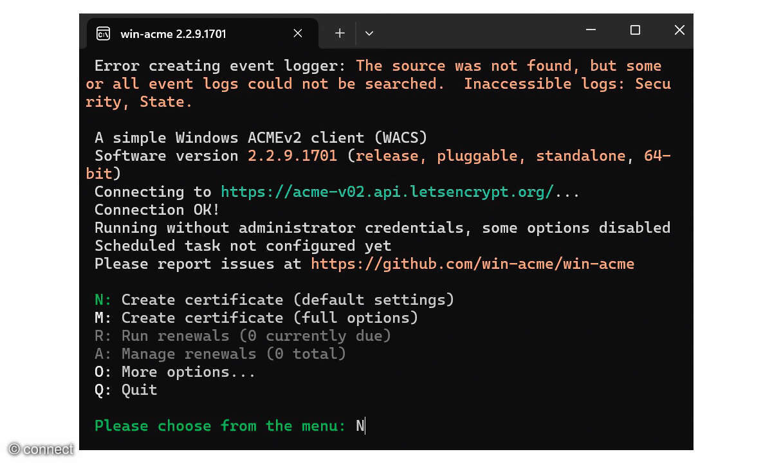772x463 pixels.
Task: Open the acme-v02.api.letsencrypt.org URL
Action: (x=387, y=192)
